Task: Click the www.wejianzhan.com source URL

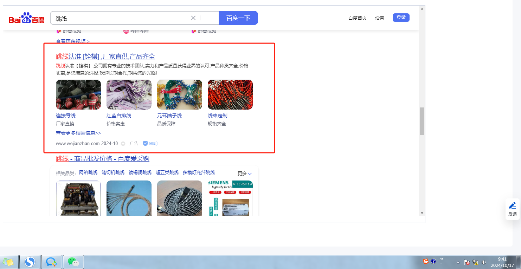Action: (x=78, y=143)
